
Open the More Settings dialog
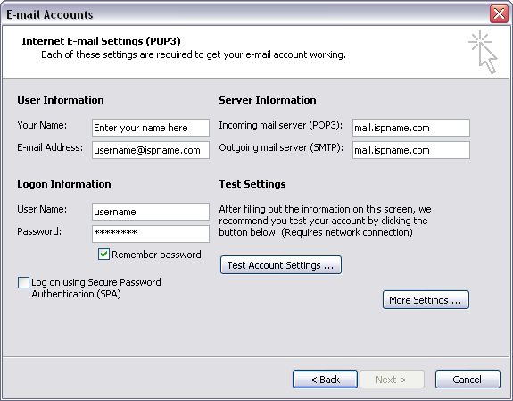[426, 300]
